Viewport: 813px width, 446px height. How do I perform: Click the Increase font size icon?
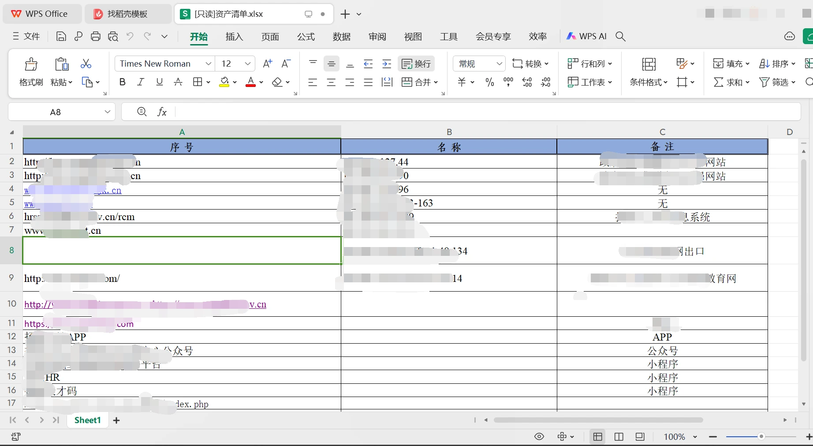pos(267,64)
